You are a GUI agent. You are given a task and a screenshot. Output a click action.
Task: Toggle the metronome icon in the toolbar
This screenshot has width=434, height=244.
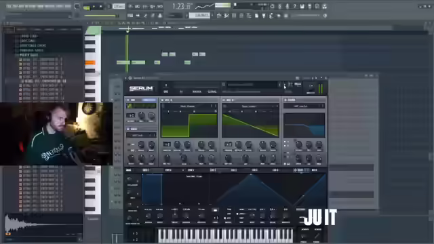(x=130, y=6)
